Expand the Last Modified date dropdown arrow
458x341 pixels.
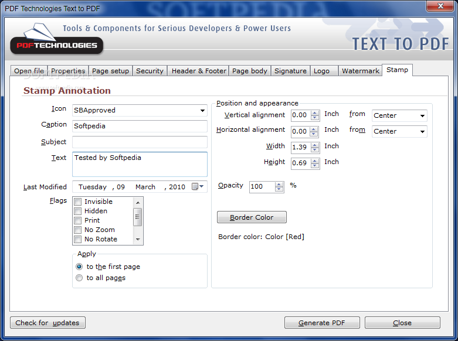[202, 186]
